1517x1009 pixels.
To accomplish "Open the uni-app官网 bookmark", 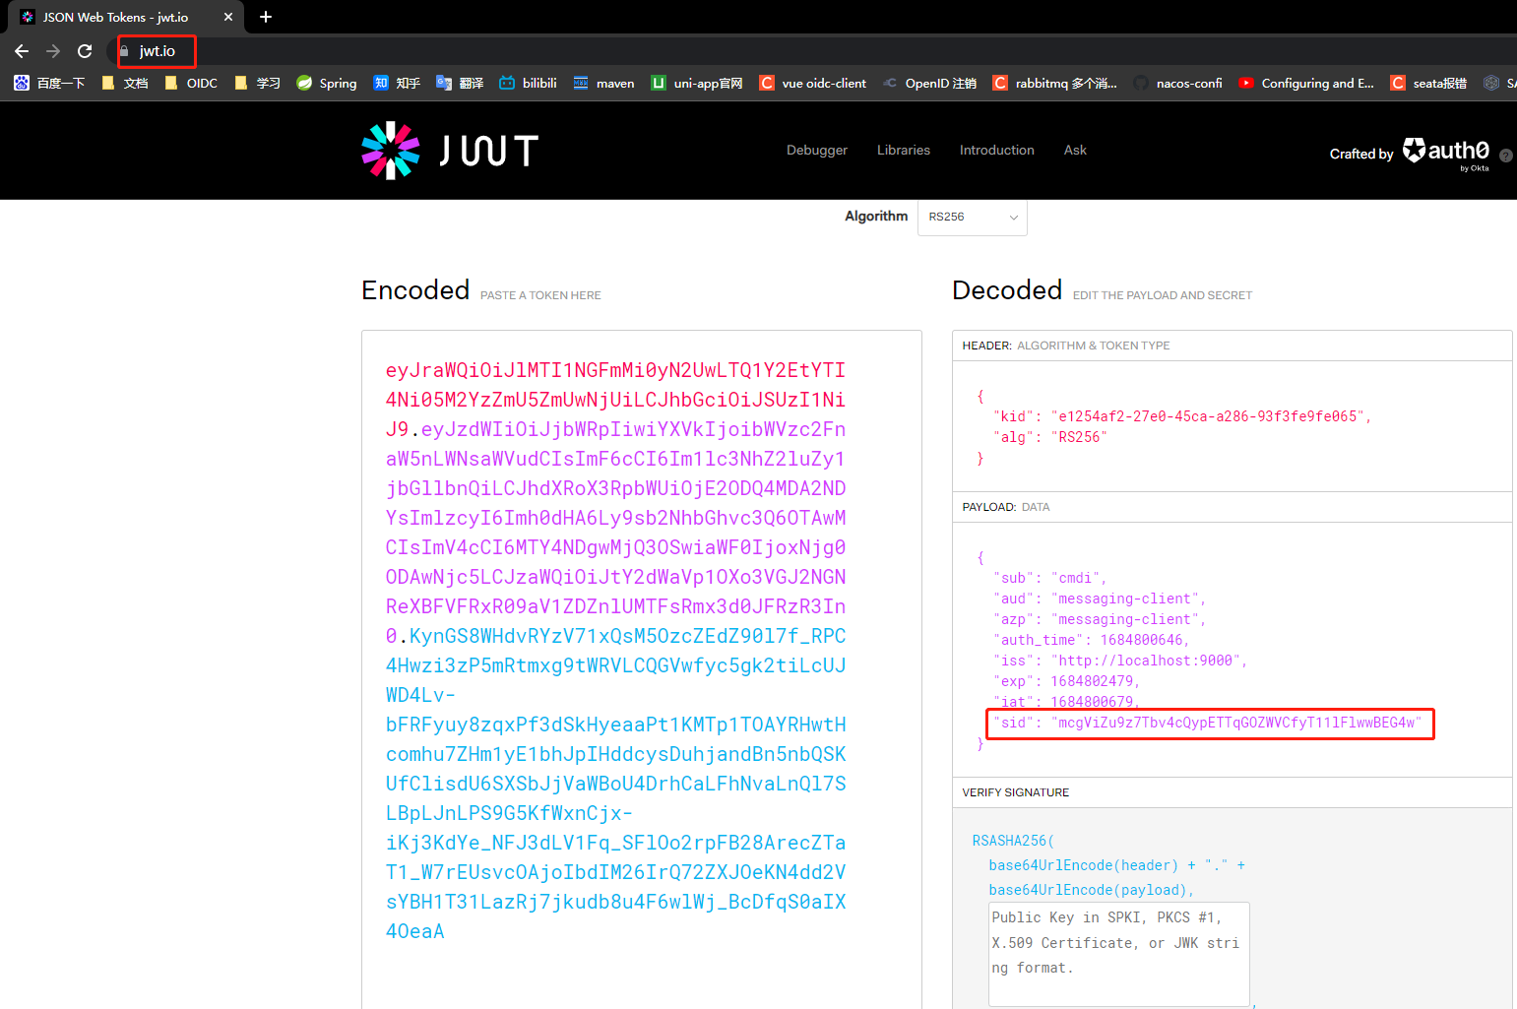I will tap(696, 83).
